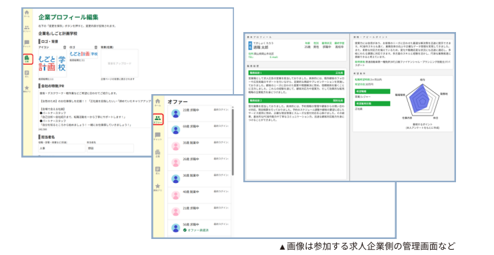
Task: Select the 22歳 求職中 row text
Action: 191,110
